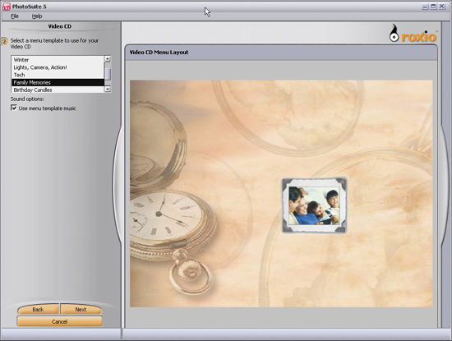
Task: Select the Winter menu template
Action: tap(58, 60)
